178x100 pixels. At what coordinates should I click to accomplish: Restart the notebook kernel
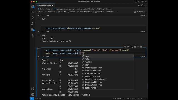[71, 12]
